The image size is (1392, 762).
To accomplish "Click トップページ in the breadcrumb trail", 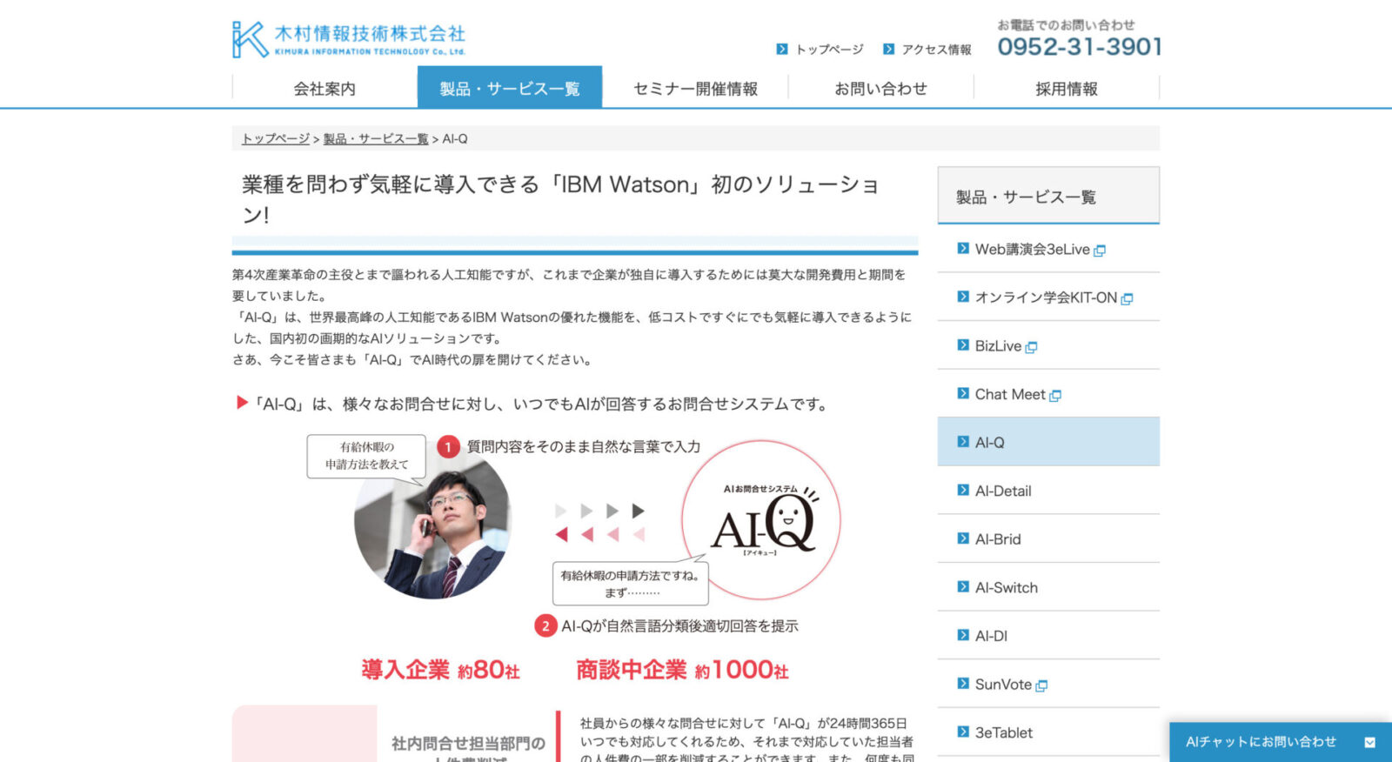I will click(275, 139).
